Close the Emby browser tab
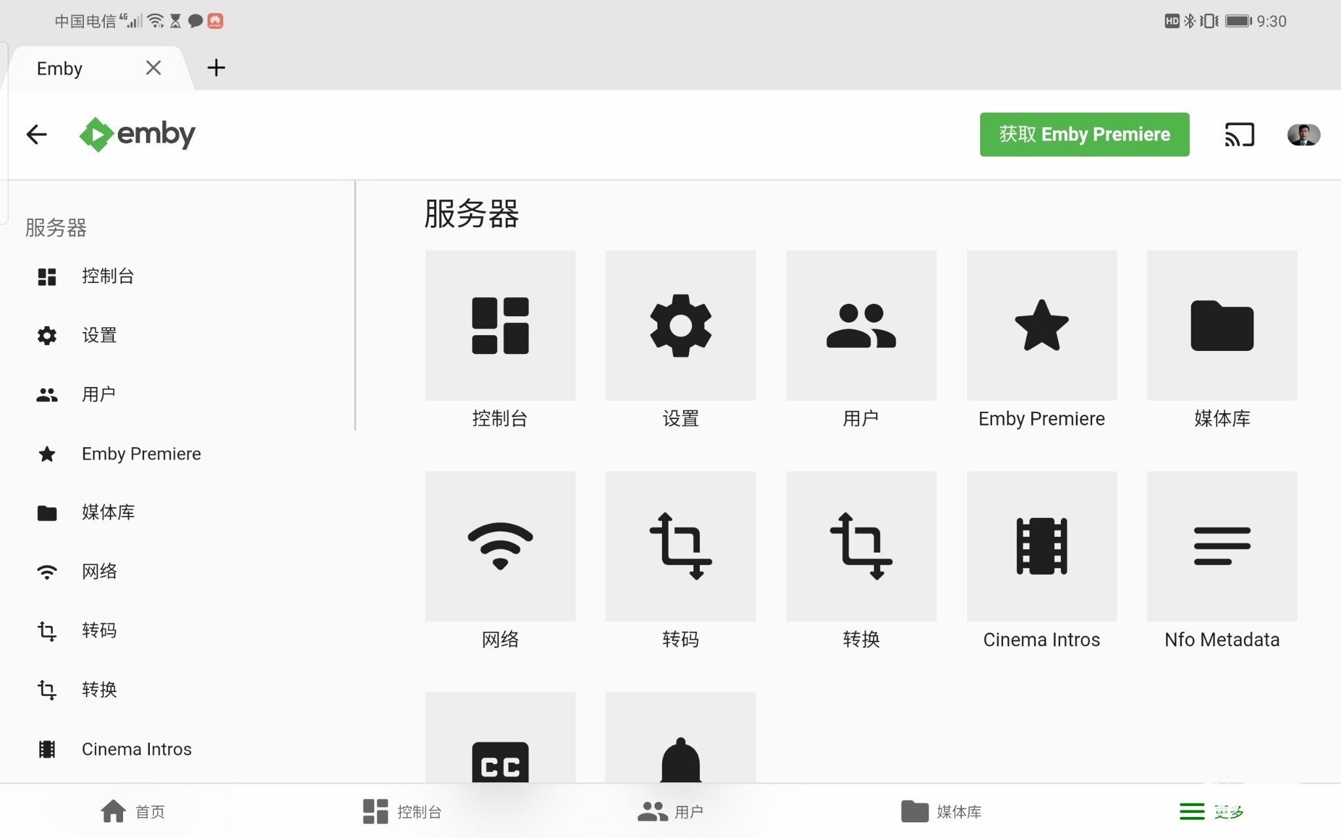The image size is (1341, 838). point(153,67)
